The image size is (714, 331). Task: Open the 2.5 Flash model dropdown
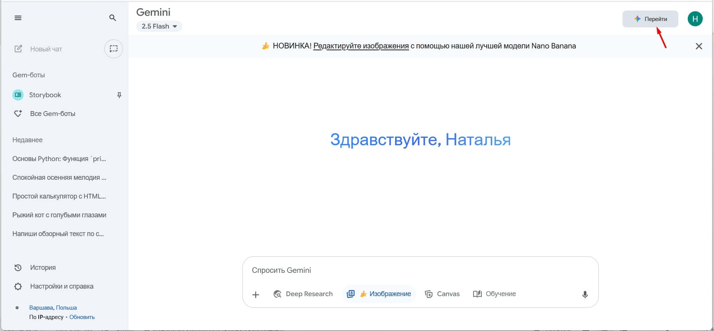[159, 26]
